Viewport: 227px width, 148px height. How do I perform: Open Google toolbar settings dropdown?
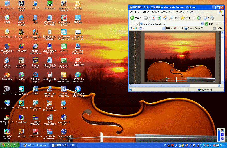pos(218,28)
